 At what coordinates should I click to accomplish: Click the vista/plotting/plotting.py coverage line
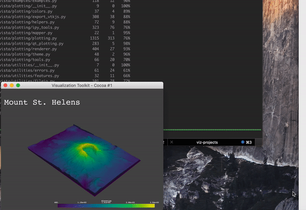65,38
